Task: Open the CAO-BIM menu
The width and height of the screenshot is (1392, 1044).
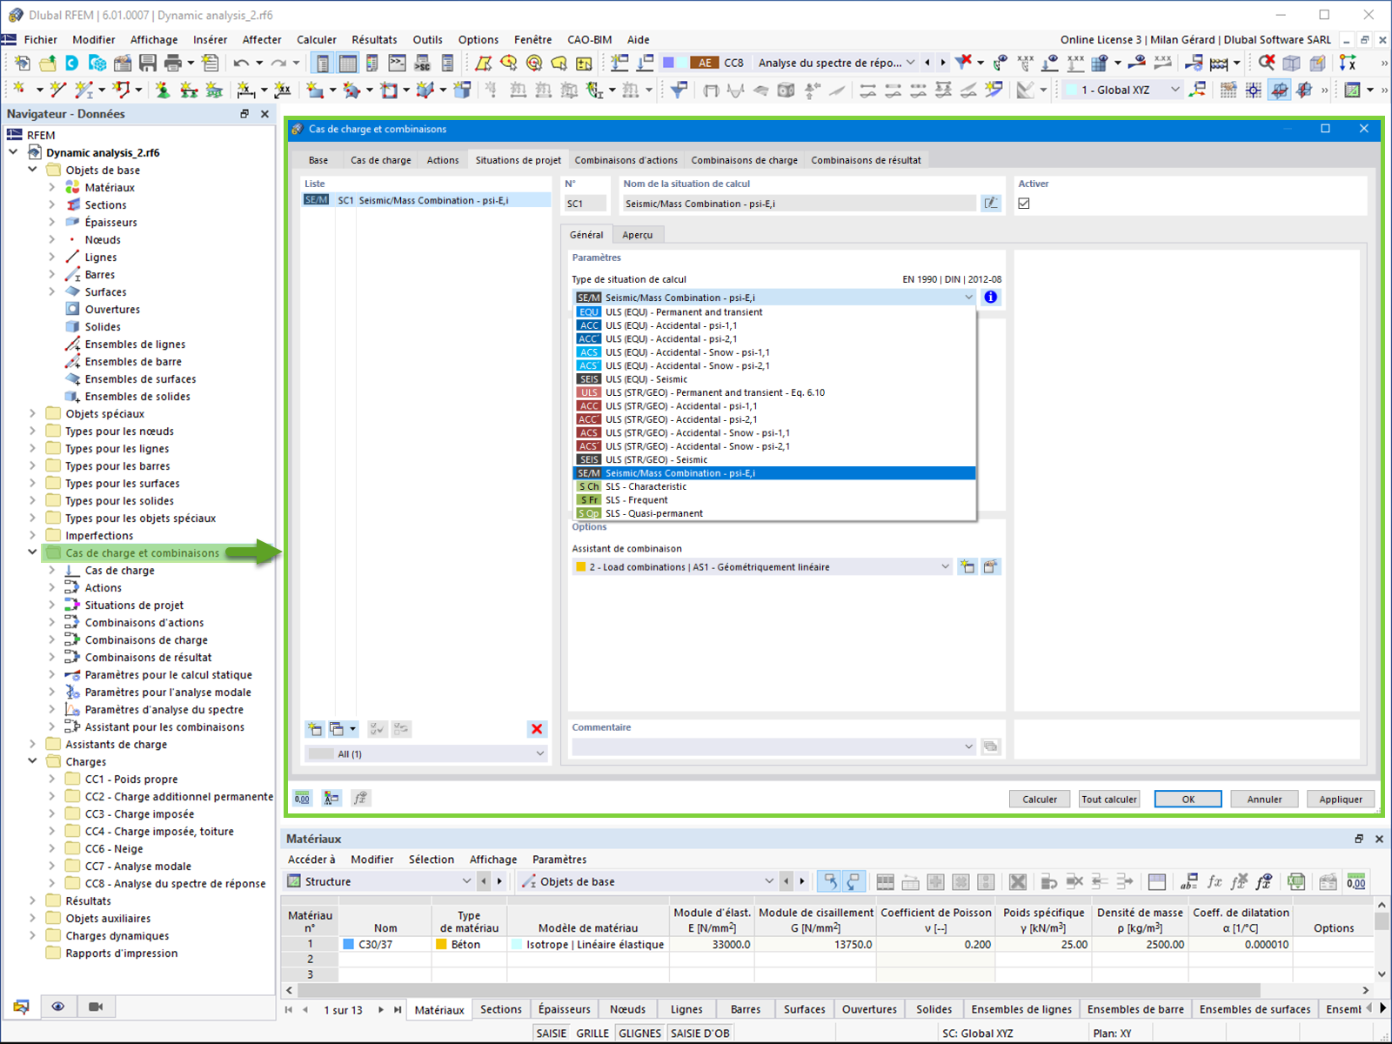Action: point(590,40)
